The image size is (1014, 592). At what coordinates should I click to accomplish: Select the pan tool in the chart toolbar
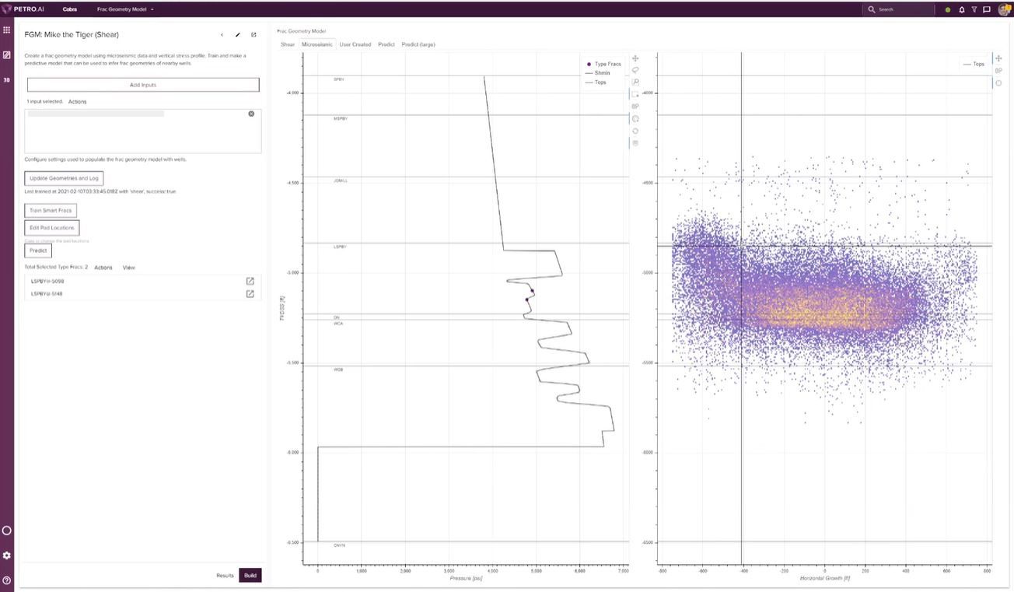point(635,58)
